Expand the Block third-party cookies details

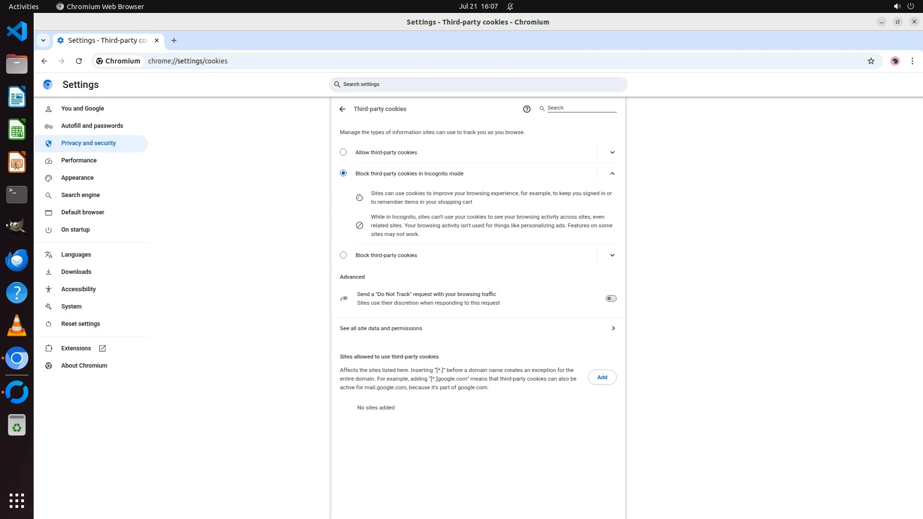coord(612,255)
